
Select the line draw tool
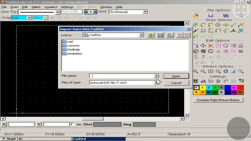point(233,25)
